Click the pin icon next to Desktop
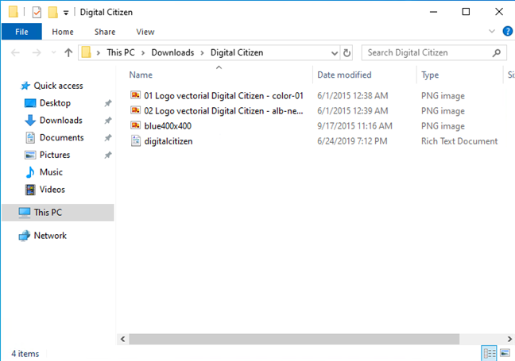 108,103
